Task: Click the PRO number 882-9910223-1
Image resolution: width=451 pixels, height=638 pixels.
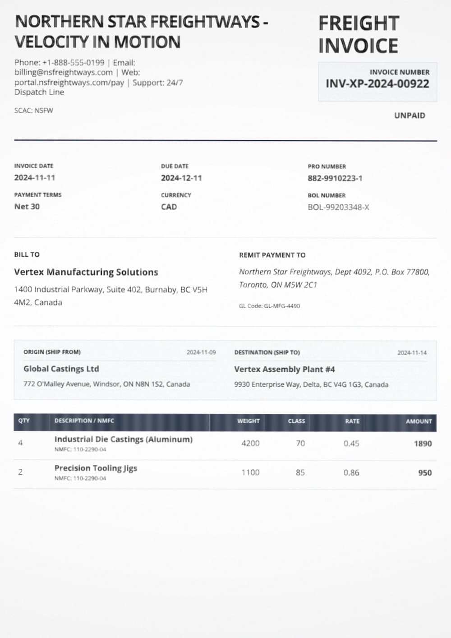Action: tap(335, 178)
